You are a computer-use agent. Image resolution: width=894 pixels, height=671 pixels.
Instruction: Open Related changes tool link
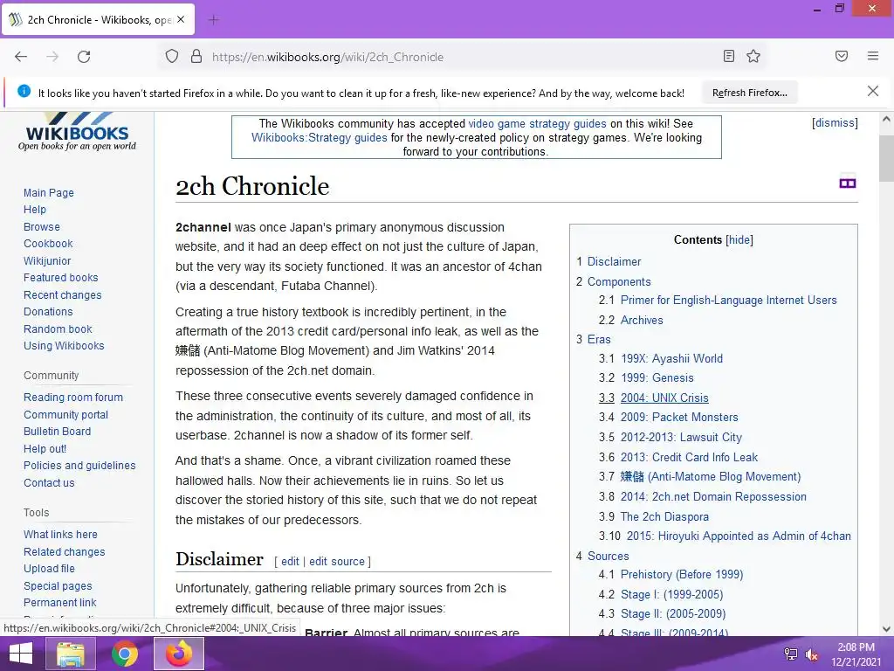click(x=64, y=552)
